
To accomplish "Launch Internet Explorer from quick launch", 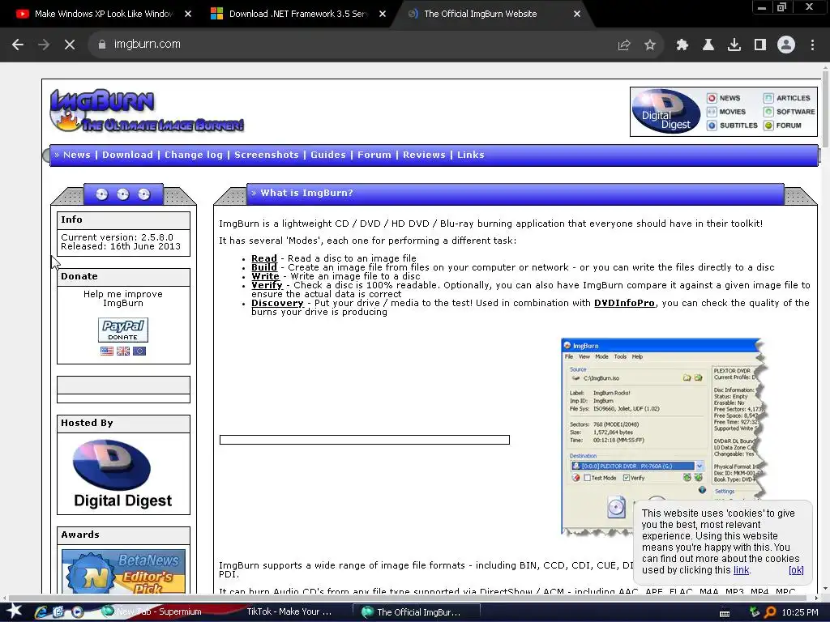I will 41,612.
